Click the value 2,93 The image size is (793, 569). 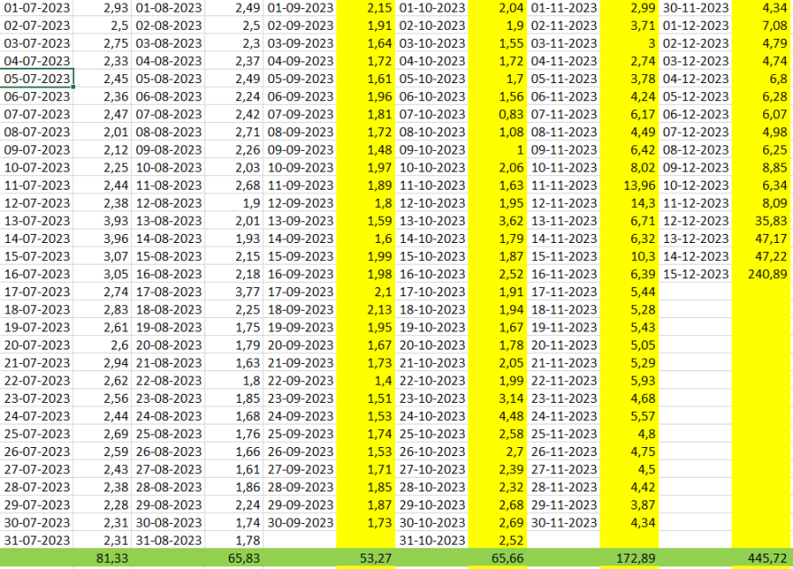[x=116, y=8]
